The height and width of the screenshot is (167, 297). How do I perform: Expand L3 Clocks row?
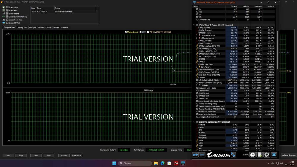197,85
